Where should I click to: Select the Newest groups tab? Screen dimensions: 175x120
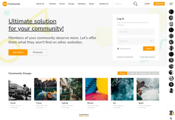click(x=154, y=73)
